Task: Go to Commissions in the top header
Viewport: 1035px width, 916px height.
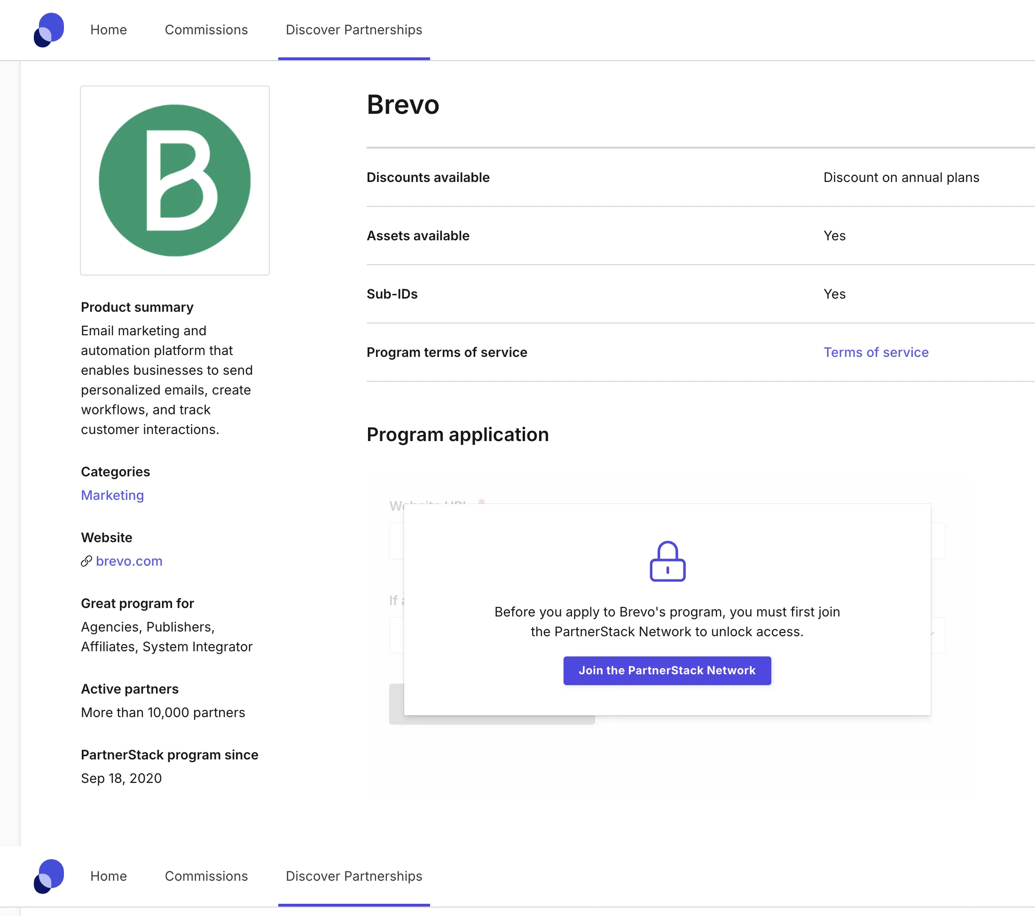Action: [x=206, y=30]
